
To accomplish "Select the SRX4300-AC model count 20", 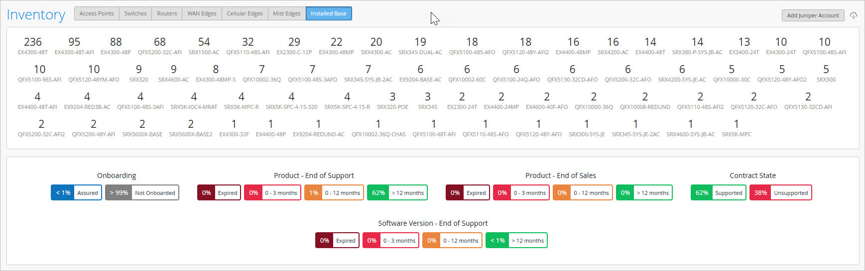I will point(376,45).
